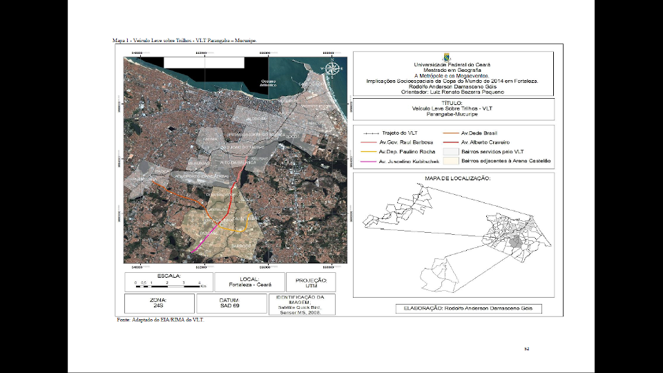663x373 pixels.
Task: Click 'Veículo Leve Sobre Trilhos - VLT' title text
Action: pos(452,108)
